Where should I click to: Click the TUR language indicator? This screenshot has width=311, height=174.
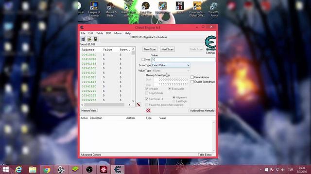pos(291,170)
